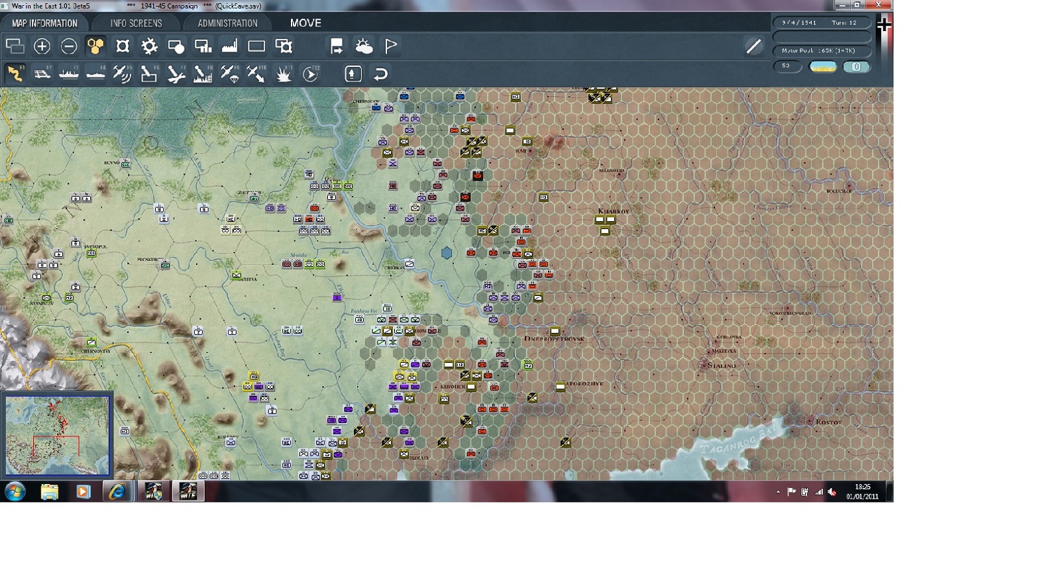
Task: Show the weather overlay icon
Action: point(364,46)
